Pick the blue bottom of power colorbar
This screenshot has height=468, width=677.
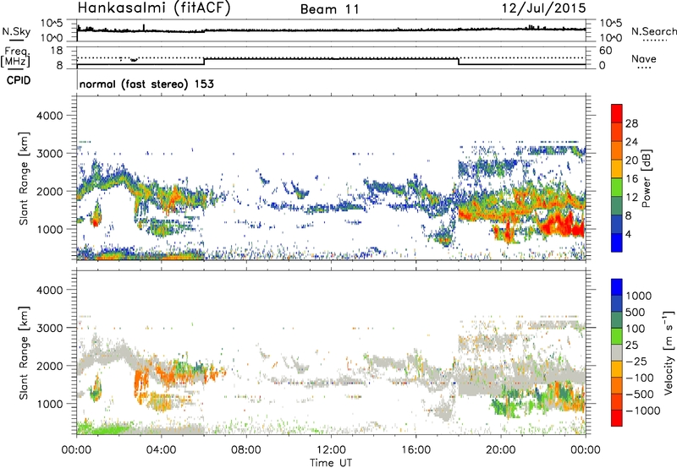[617, 242]
